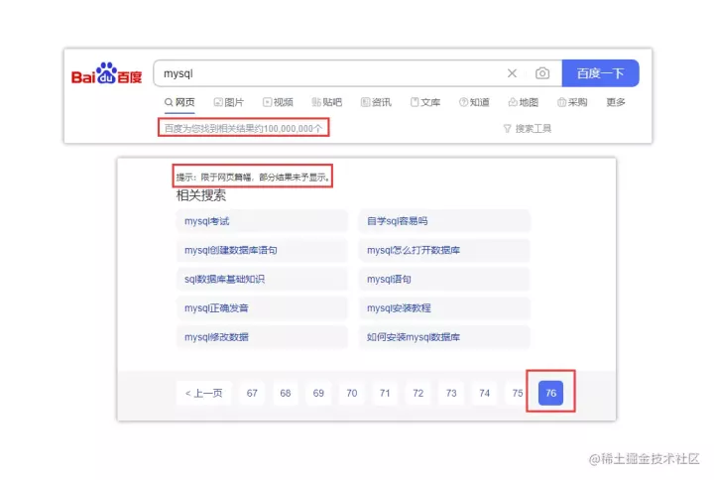The image size is (714, 480).
Task: Open related search mysql语句
Action: 444,279
